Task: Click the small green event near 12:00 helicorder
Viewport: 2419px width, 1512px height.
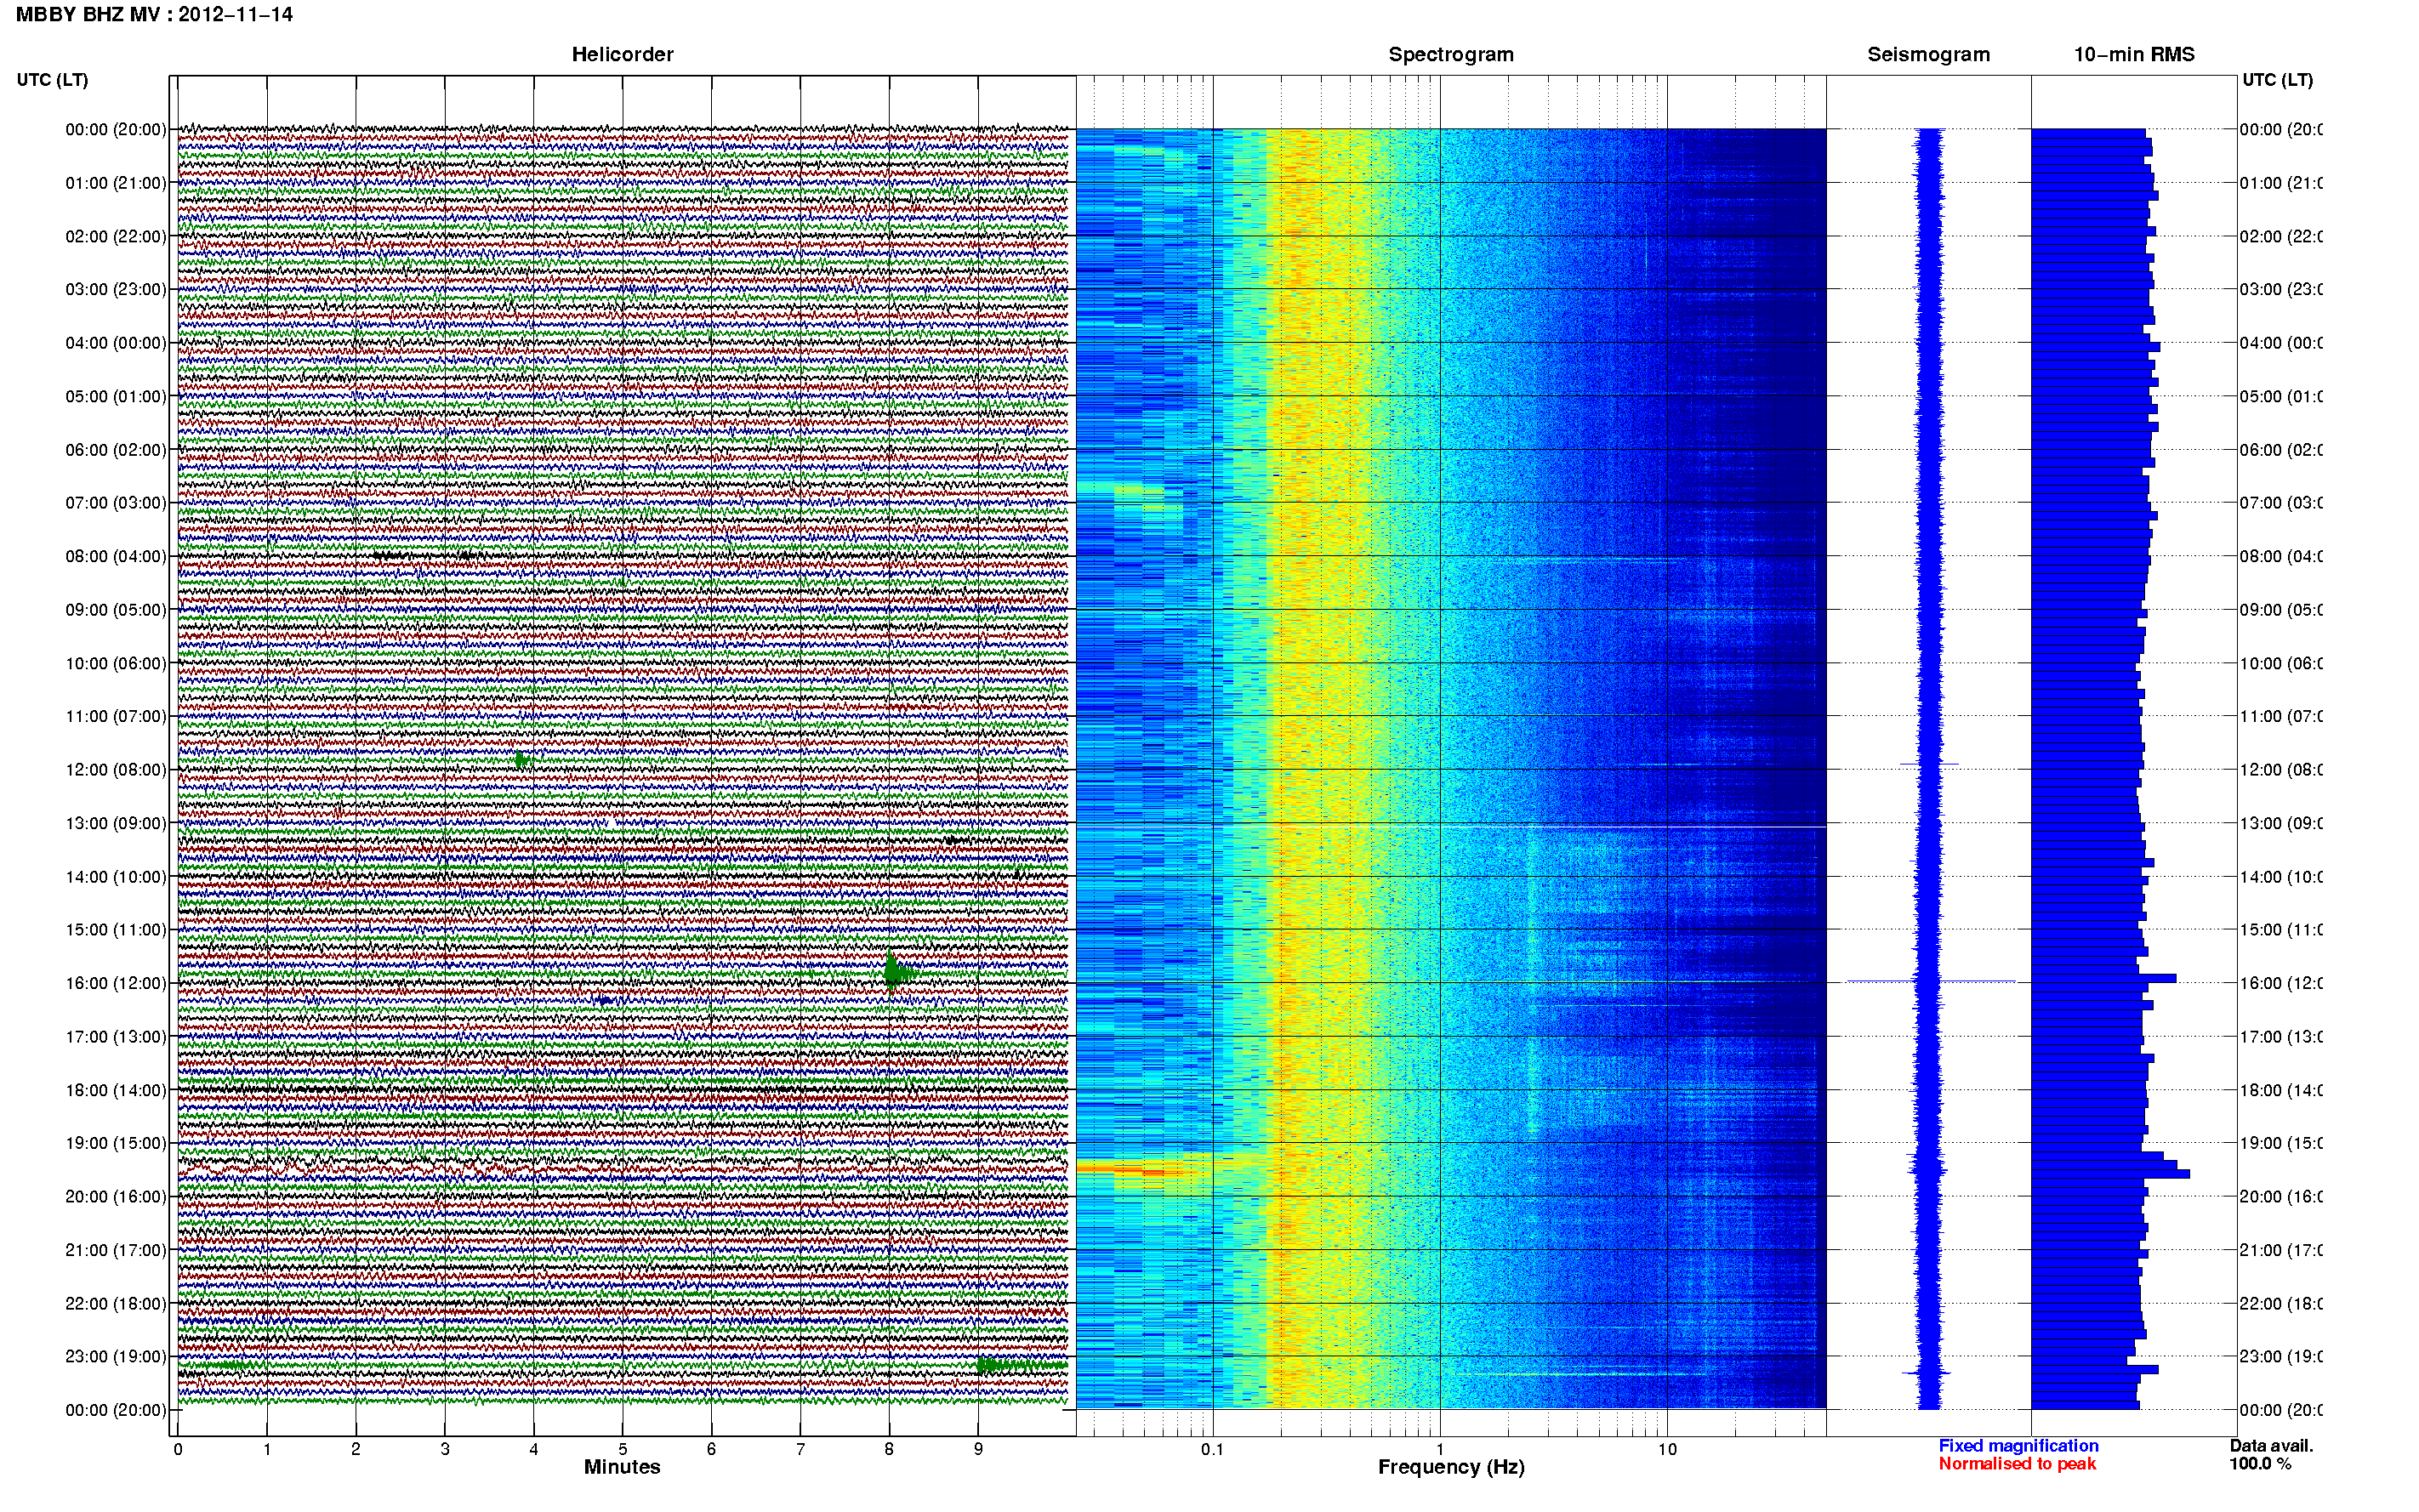Action: (x=521, y=760)
